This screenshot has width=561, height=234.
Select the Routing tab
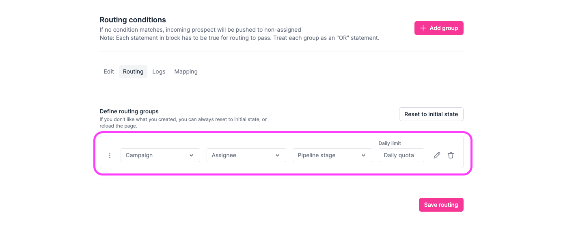133,71
